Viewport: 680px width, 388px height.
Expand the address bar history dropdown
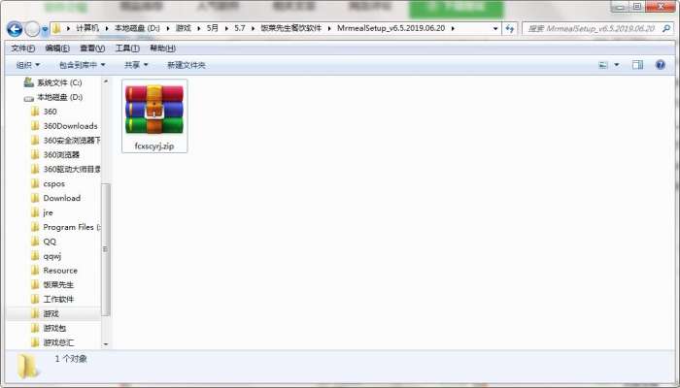pos(495,28)
